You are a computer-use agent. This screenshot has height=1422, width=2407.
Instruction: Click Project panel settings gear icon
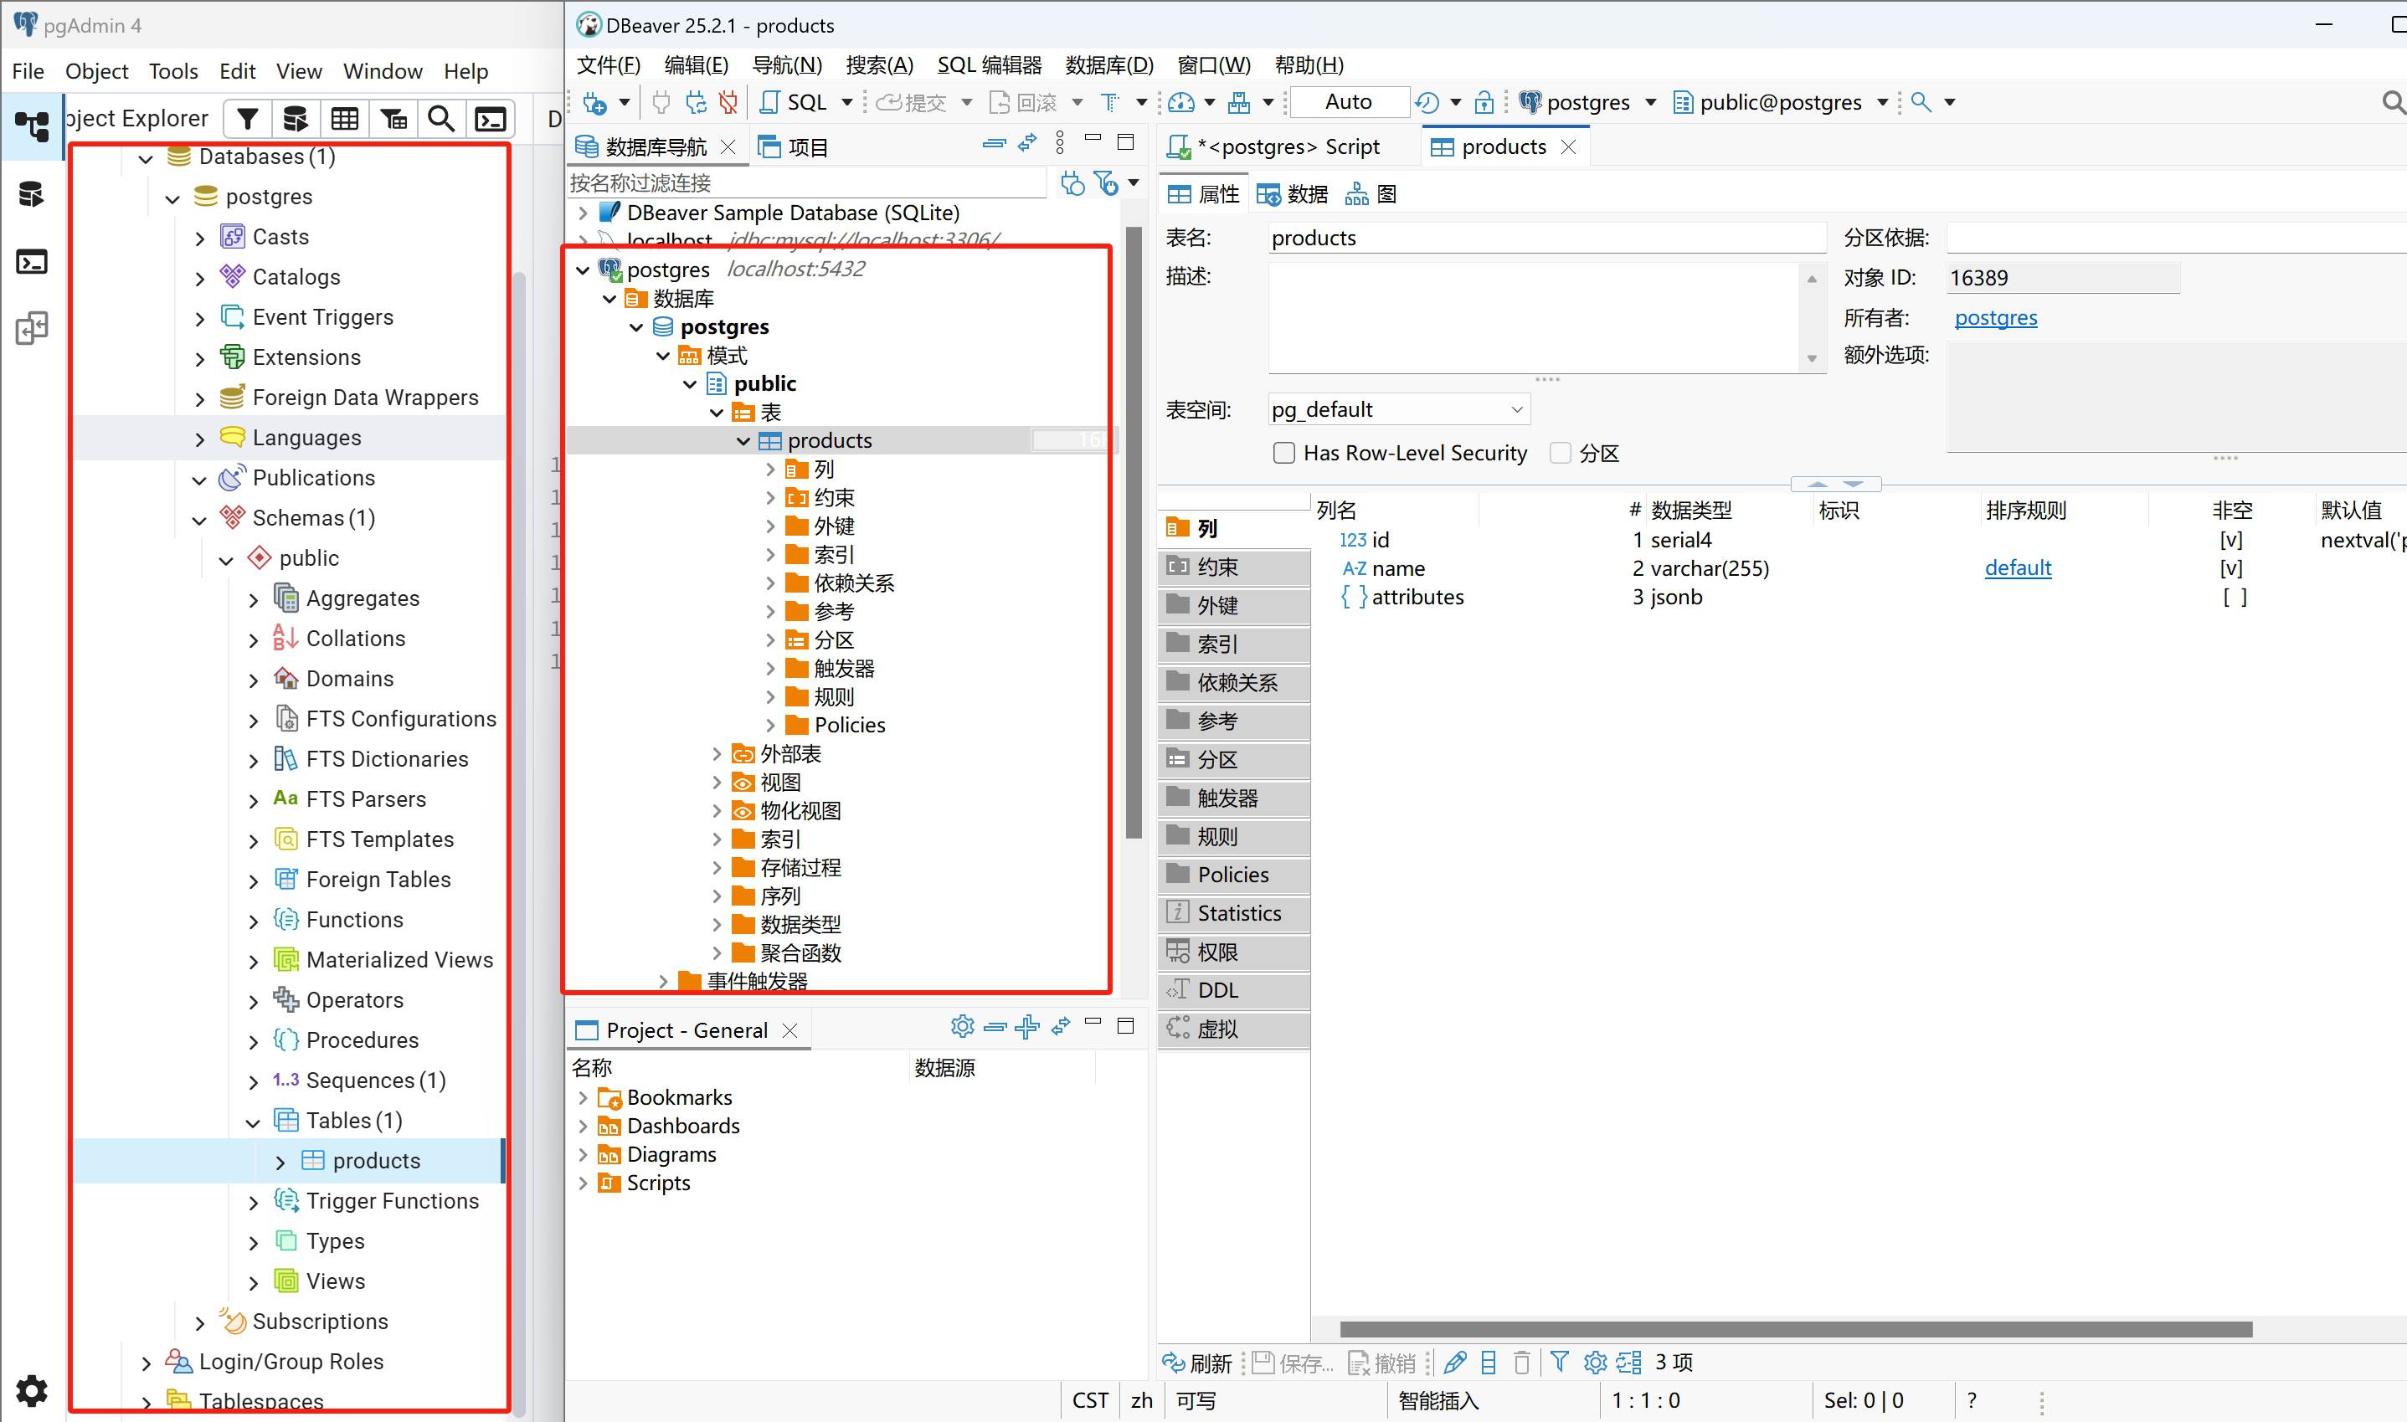pyautogui.click(x=962, y=1027)
